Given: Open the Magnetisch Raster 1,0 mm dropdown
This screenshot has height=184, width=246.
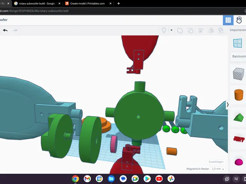Looking at the screenshot, I should click(218, 169).
